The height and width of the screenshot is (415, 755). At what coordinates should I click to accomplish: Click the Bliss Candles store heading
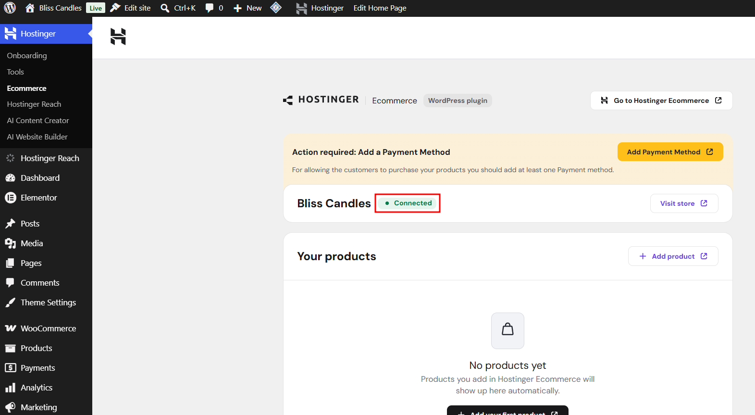tap(334, 203)
